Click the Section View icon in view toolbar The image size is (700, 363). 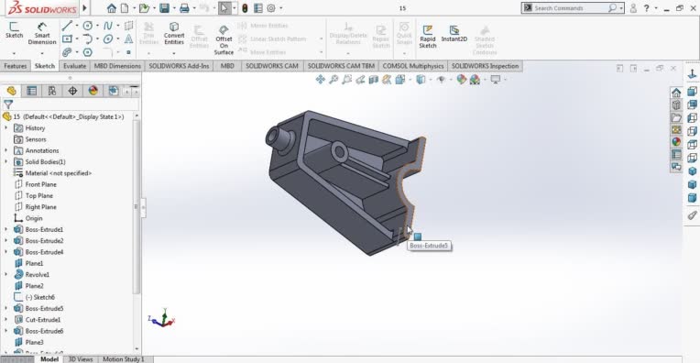click(x=374, y=80)
